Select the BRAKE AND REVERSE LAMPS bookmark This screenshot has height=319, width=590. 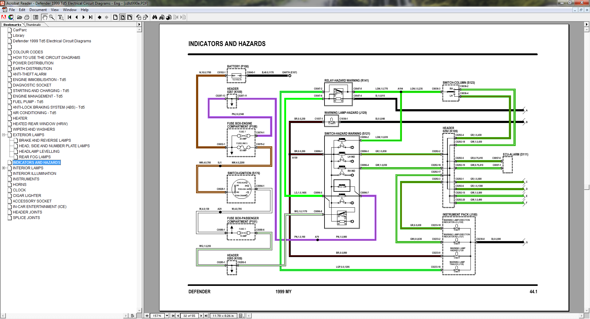coord(45,140)
